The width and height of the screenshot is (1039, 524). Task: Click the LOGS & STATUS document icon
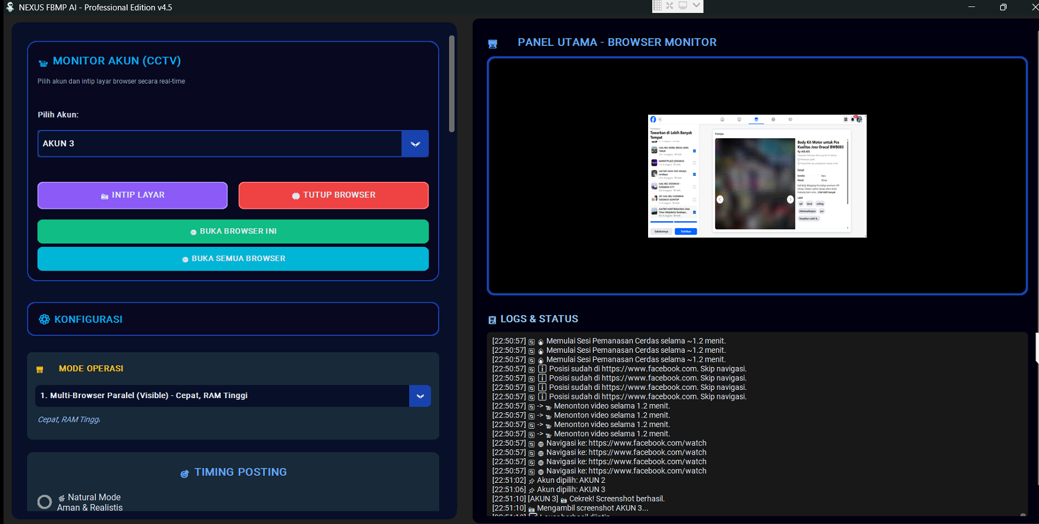point(492,320)
